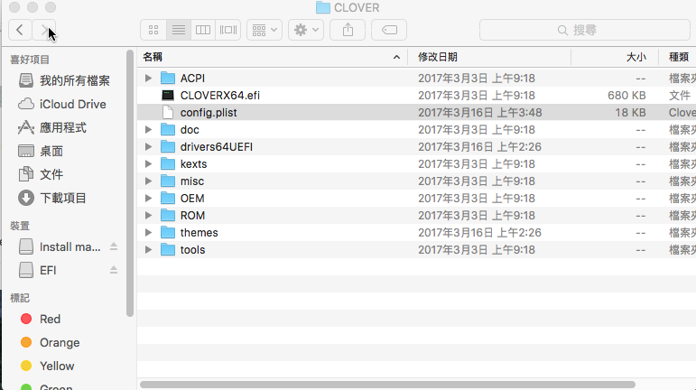The image size is (696, 390).
Task: Switch to icon view
Action: click(x=153, y=30)
